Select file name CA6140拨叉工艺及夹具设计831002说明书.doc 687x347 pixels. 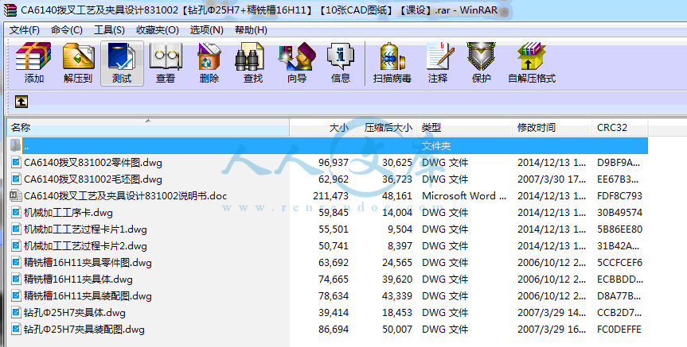(x=125, y=196)
